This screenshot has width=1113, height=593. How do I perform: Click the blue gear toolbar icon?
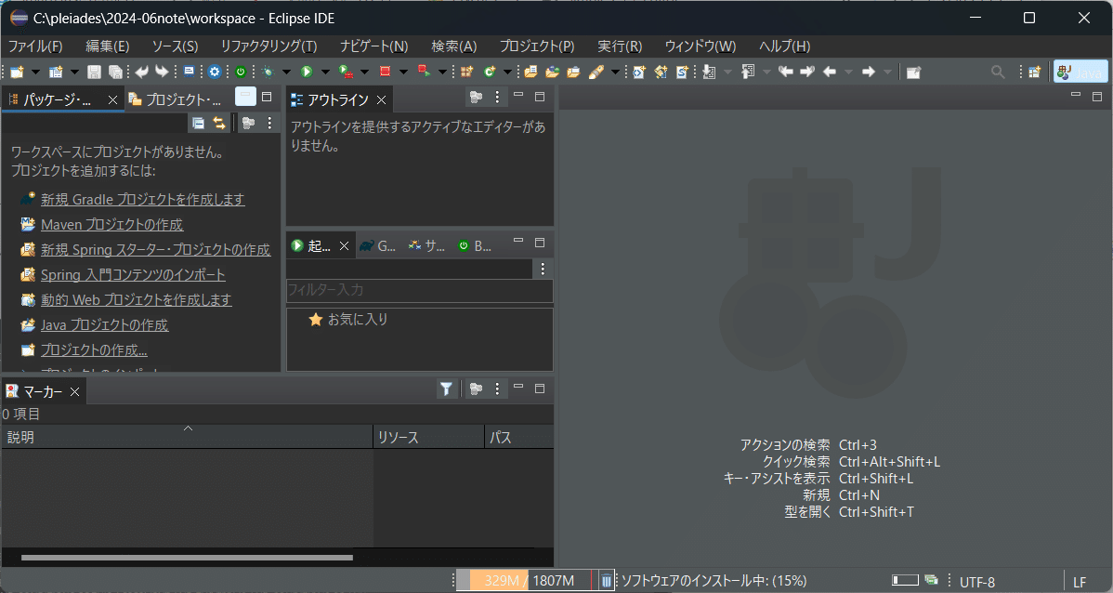(215, 72)
